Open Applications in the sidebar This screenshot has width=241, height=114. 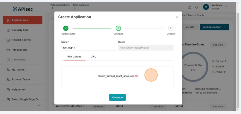tap(23, 20)
